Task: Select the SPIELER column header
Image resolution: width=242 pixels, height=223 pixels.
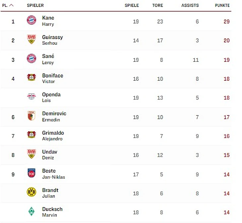Action: (35, 6)
